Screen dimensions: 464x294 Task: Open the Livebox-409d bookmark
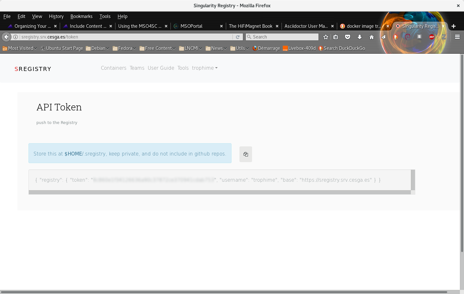pyautogui.click(x=299, y=48)
